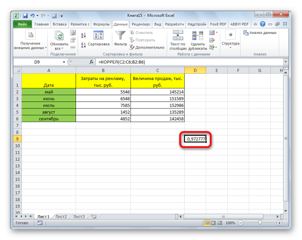The height and width of the screenshot is (240, 302).
Task: Switch to Рецензирование tab
Action: point(141,24)
